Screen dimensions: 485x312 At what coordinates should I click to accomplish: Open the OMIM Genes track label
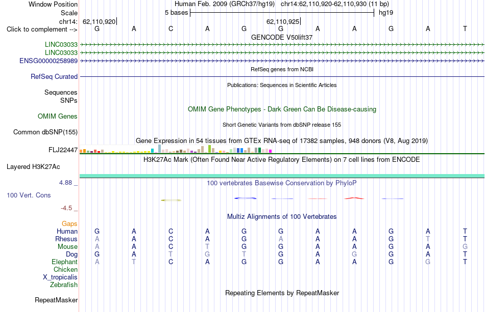[x=58, y=116]
